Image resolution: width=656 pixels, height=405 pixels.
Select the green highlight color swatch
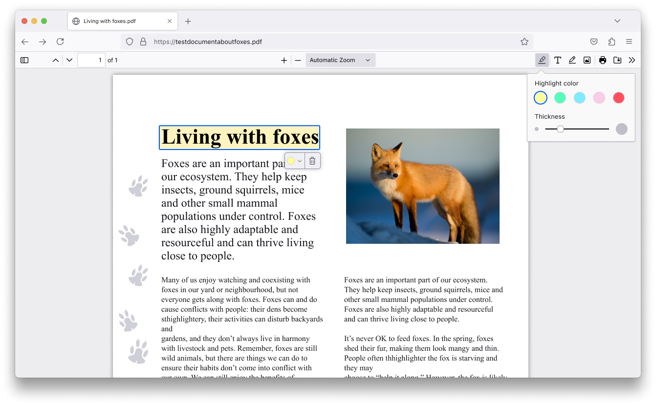[x=560, y=97]
